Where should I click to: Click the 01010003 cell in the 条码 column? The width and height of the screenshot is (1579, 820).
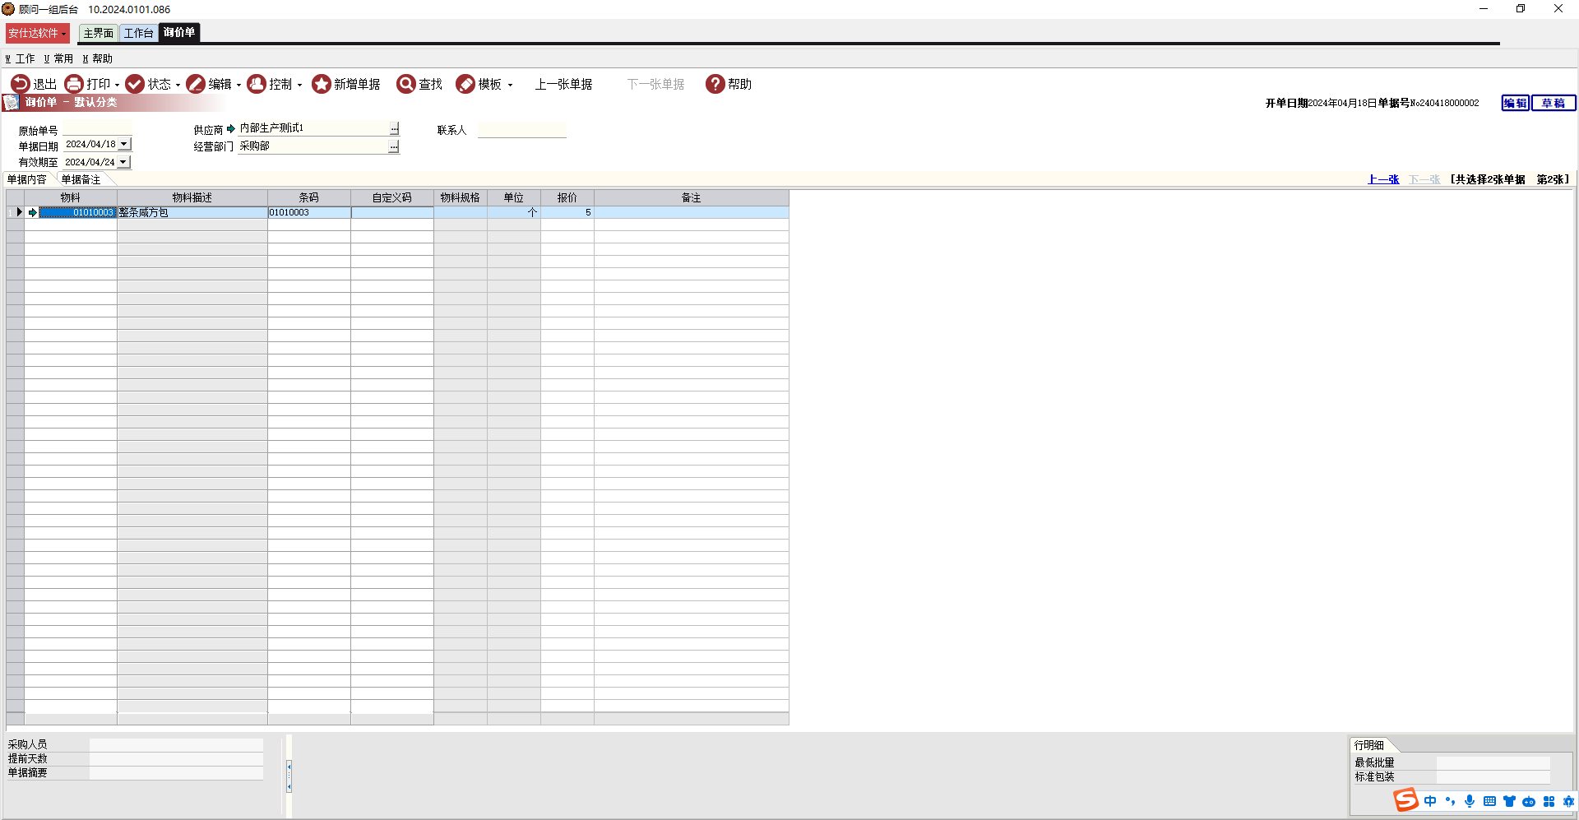click(309, 212)
